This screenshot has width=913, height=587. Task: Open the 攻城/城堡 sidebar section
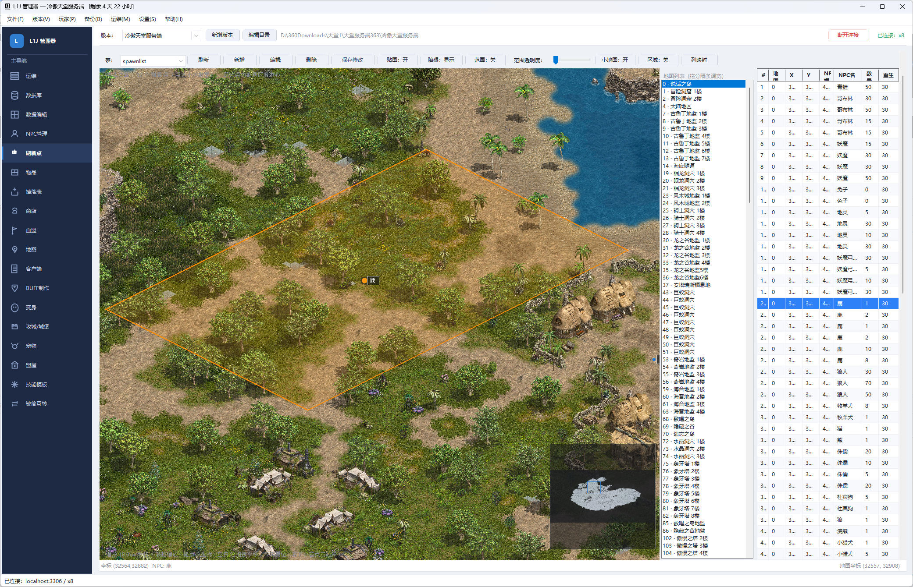pos(47,327)
